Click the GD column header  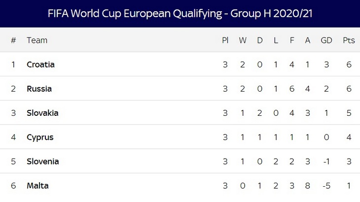(326, 40)
